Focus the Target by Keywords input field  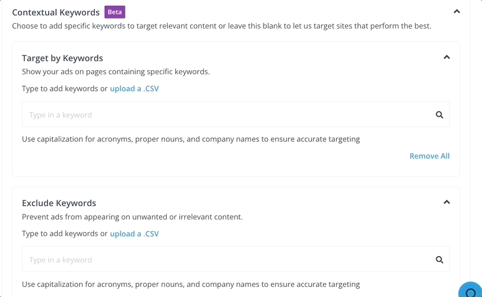click(226, 115)
